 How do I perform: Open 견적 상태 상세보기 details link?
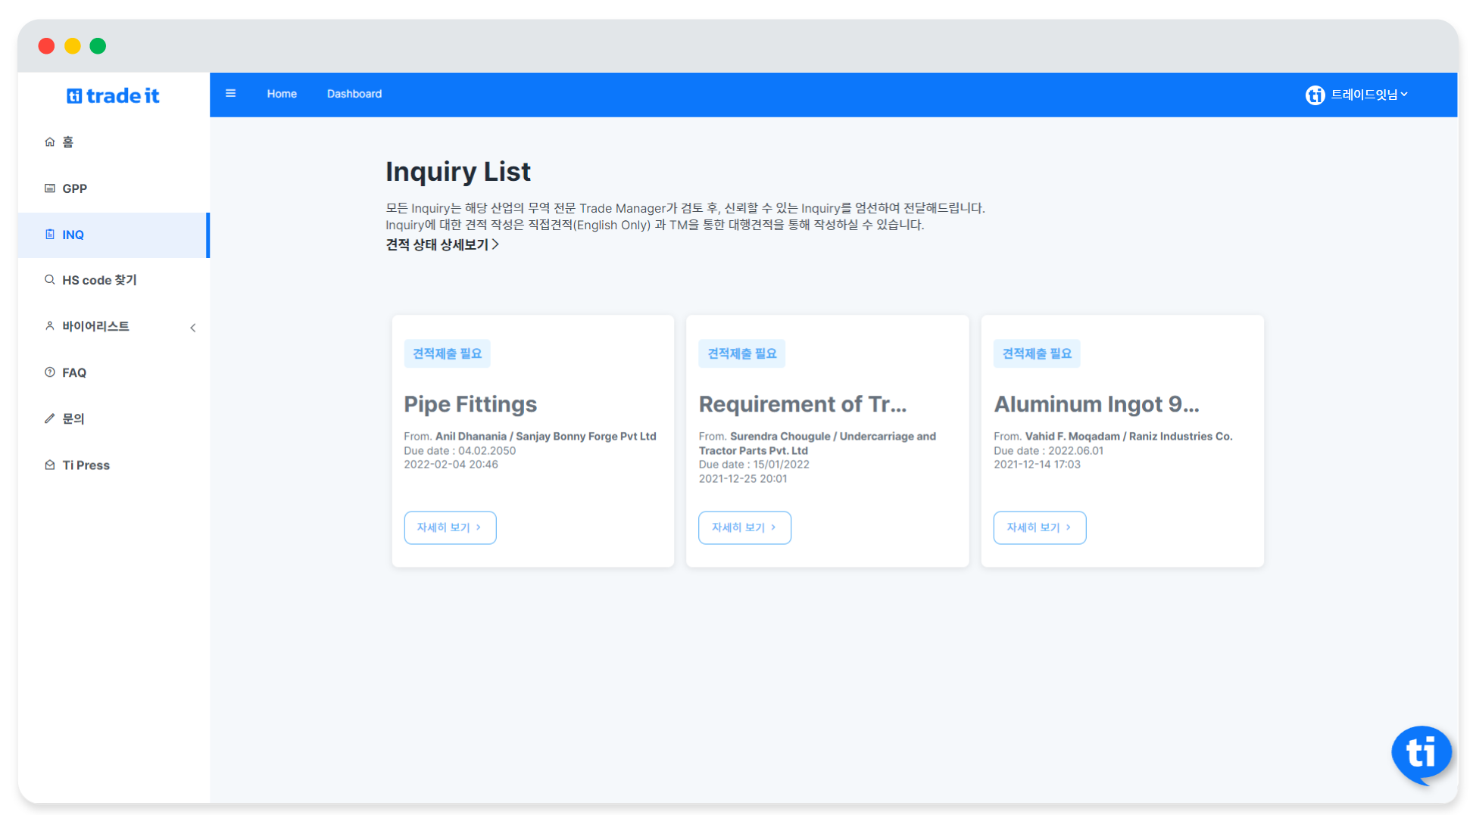442,244
